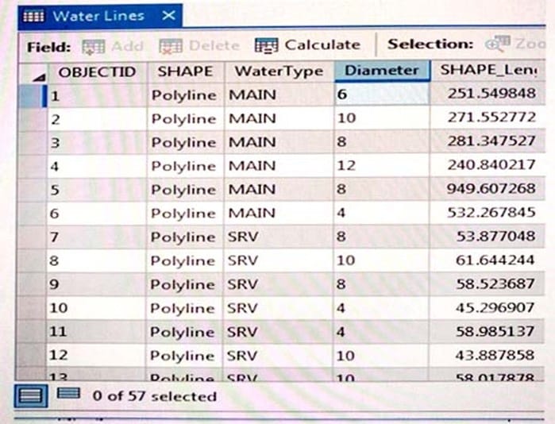Click the Water Lines table icon
The height and width of the screenshot is (424, 555).
pos(33,17)
